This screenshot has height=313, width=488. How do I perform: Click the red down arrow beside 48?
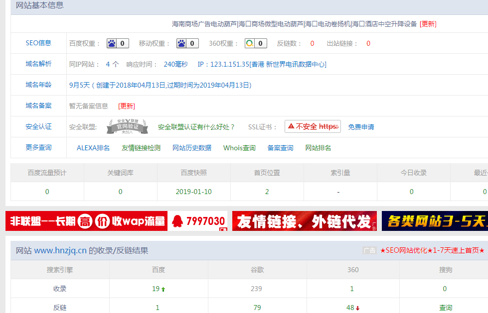pyautogui.click(x=357, y=308)
